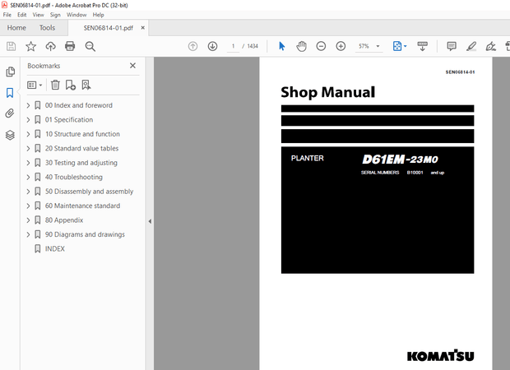Expand 00 Index and foreword bookmark
Image resolution: width=510 pixels, height=370 pixels.
(x=28, y=105)
